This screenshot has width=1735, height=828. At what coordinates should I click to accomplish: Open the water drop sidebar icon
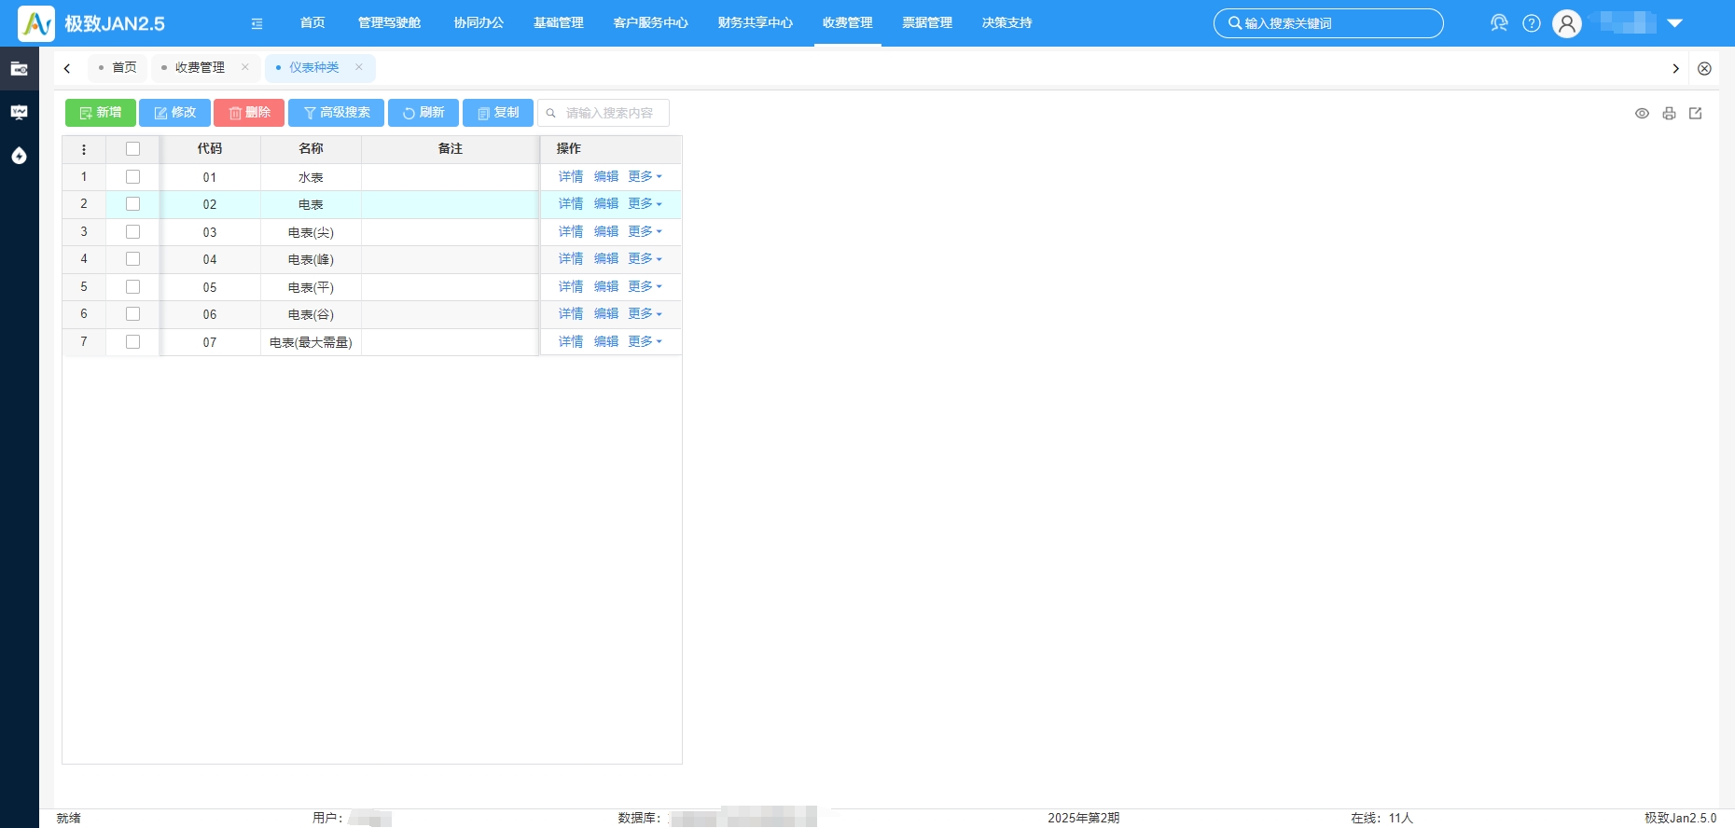pyautogui.click(x=19, y=156)
